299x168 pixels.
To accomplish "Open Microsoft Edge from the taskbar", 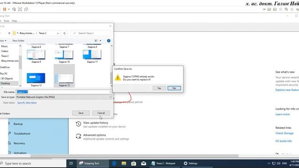I will 114,163.
